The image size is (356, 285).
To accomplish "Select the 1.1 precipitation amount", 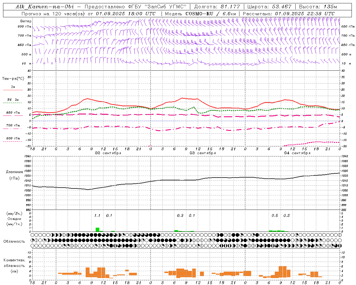I will pos(97,216).
